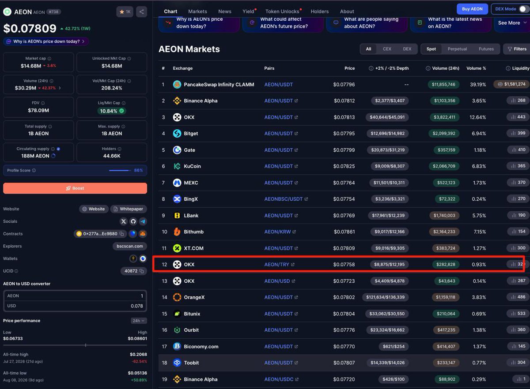Image resolution: width=530 pixels, height=389 pixels.
Task: Open the 24h price performance dropdown
Action: 139,321
